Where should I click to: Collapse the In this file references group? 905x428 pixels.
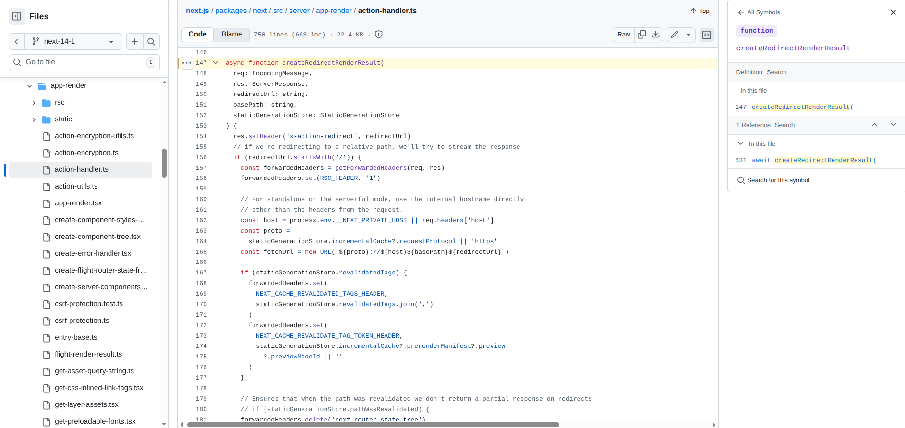tap(740, 143)
